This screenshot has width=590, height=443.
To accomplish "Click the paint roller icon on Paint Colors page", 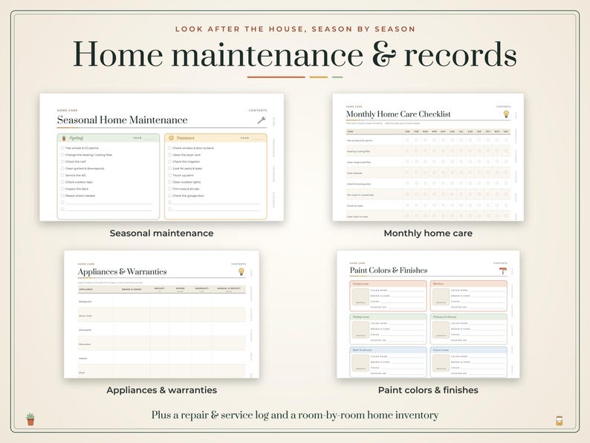I will pyautogui.click(x=503, y=271).
